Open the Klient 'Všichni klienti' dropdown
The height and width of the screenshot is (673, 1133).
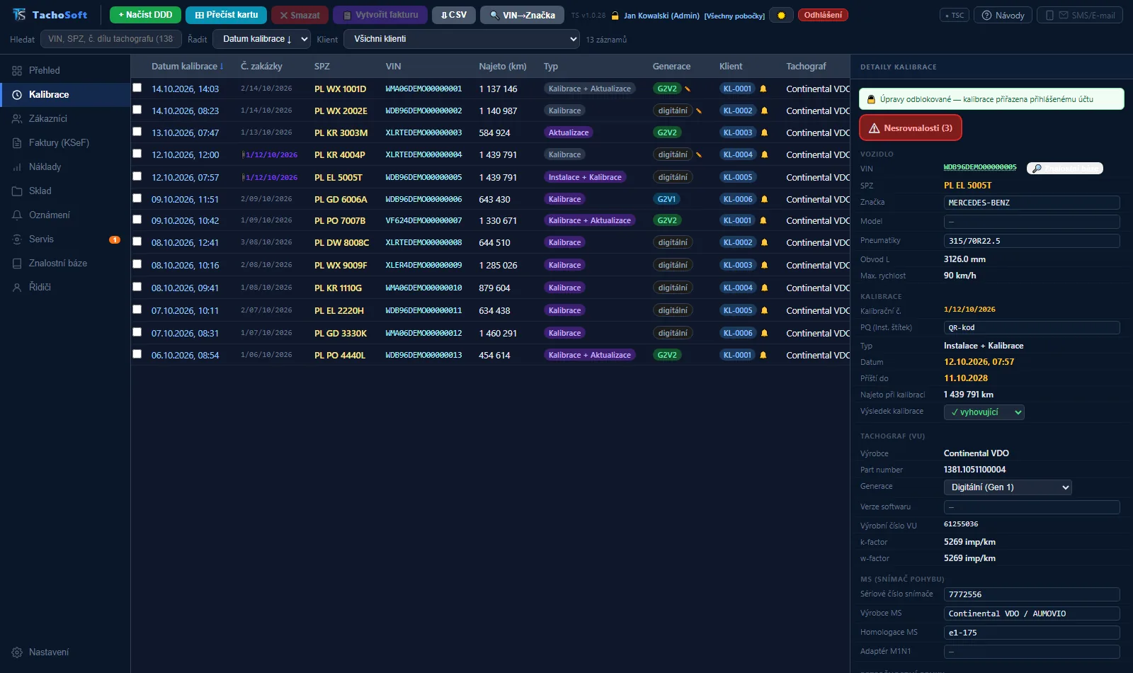pos(462,39)
